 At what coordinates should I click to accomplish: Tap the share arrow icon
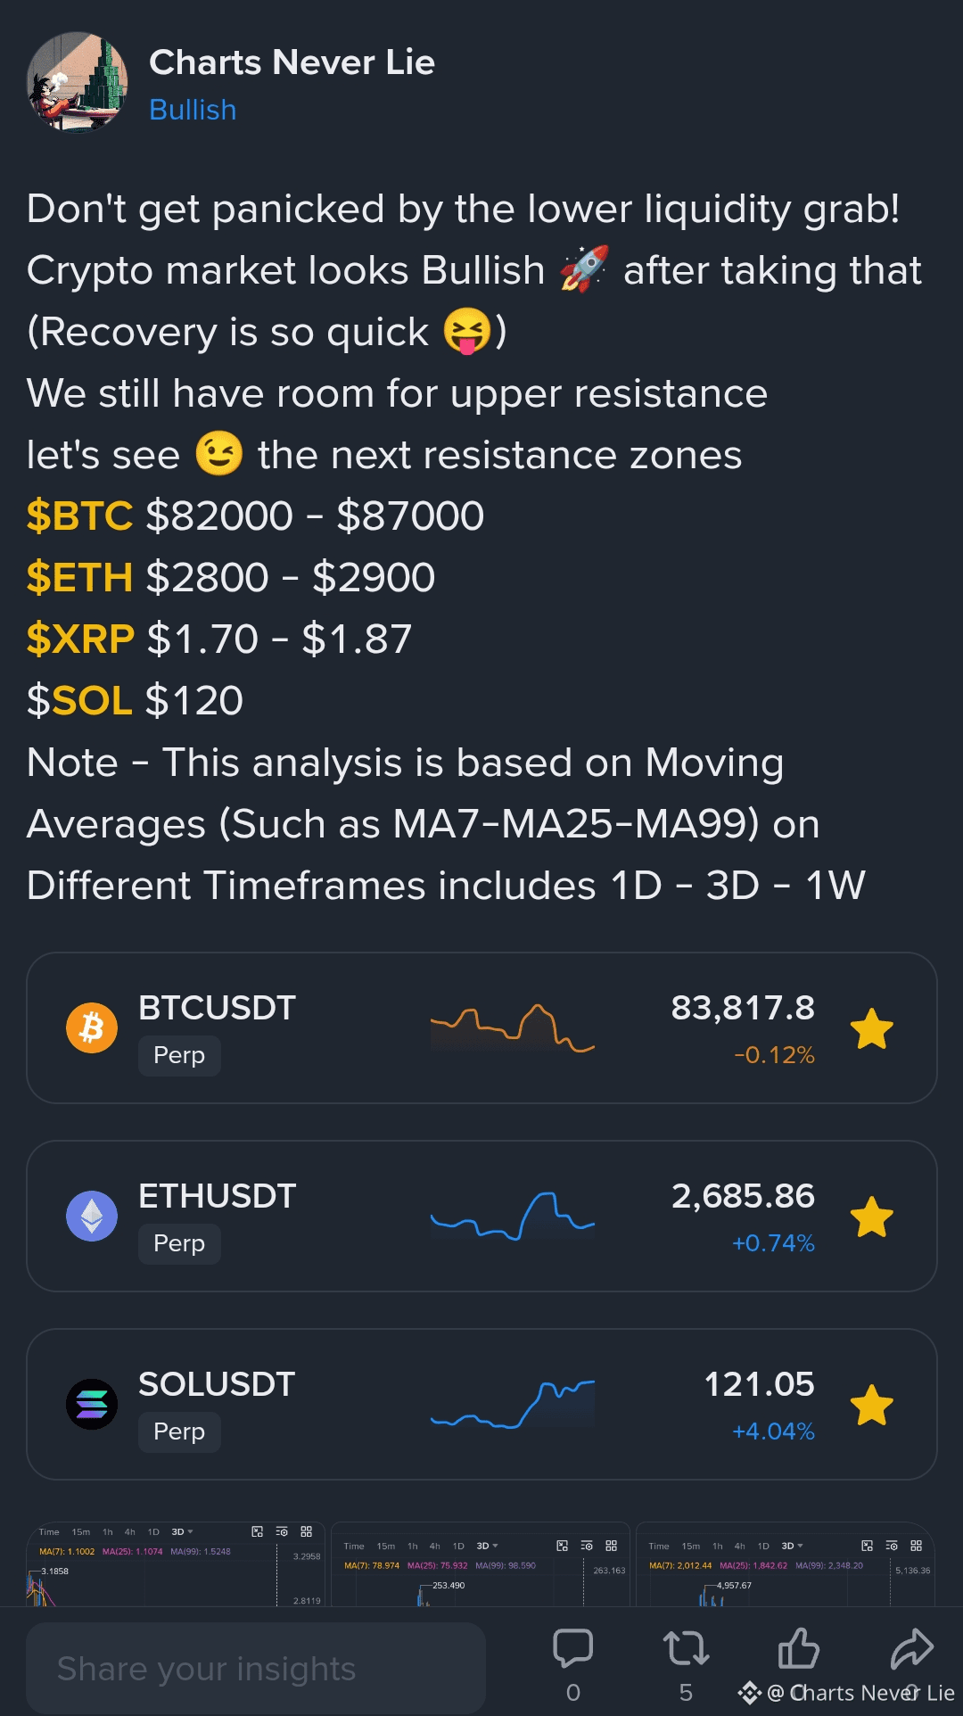[x=911, y=1648]
